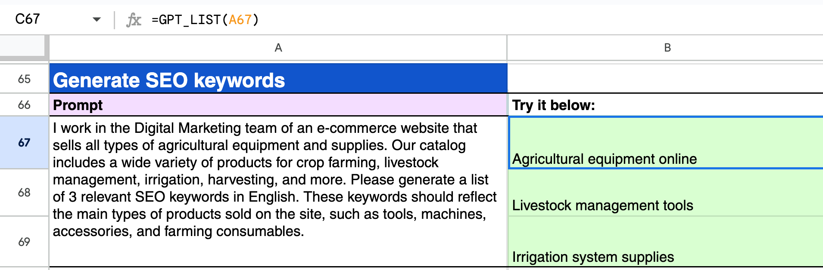Select the Irrigation system supplies cell
Screen dimensions: 823x270
click(x=665, y=242)
